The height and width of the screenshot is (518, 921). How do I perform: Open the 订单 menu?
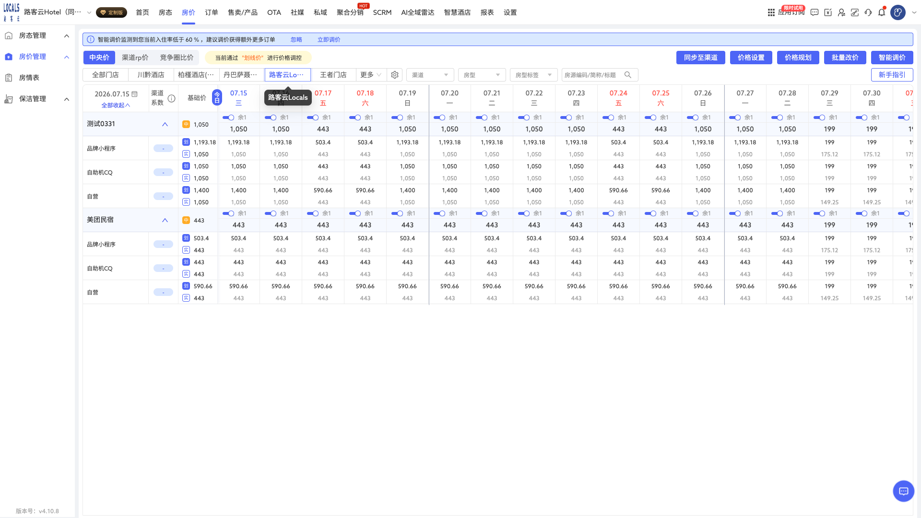pyautogui.click(x=212, y=12)
